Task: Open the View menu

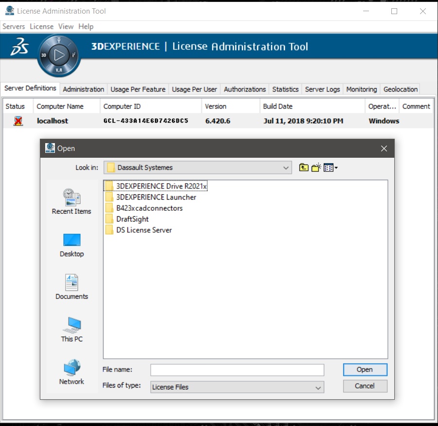Action: pos(66,27)
